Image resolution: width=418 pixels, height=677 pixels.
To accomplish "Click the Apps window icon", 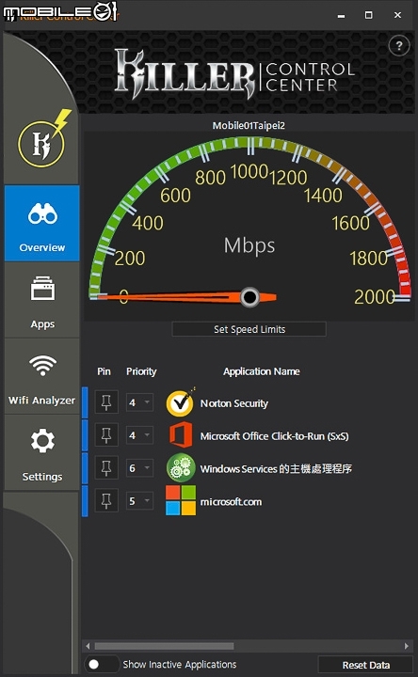I will pyautogui.click(x=42, y=289).
